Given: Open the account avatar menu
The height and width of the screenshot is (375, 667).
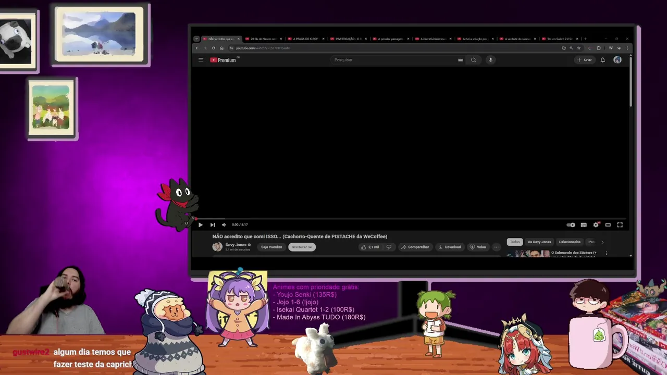Looking at the screenshot, I should pos(617,60).
